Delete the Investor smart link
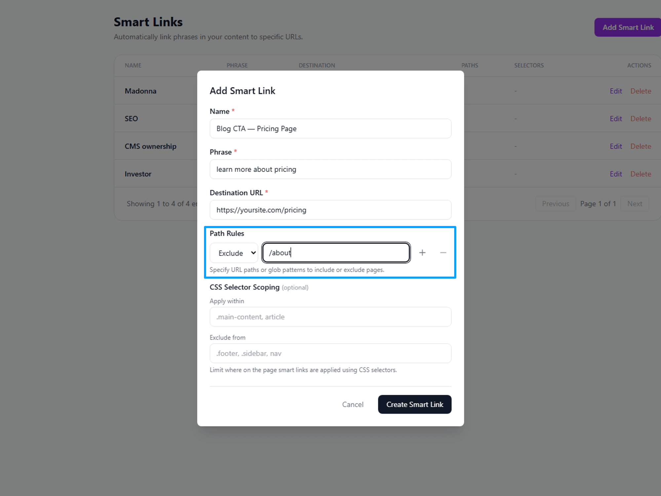The height and width of the screenshot is (496, 661). [641, 174]
